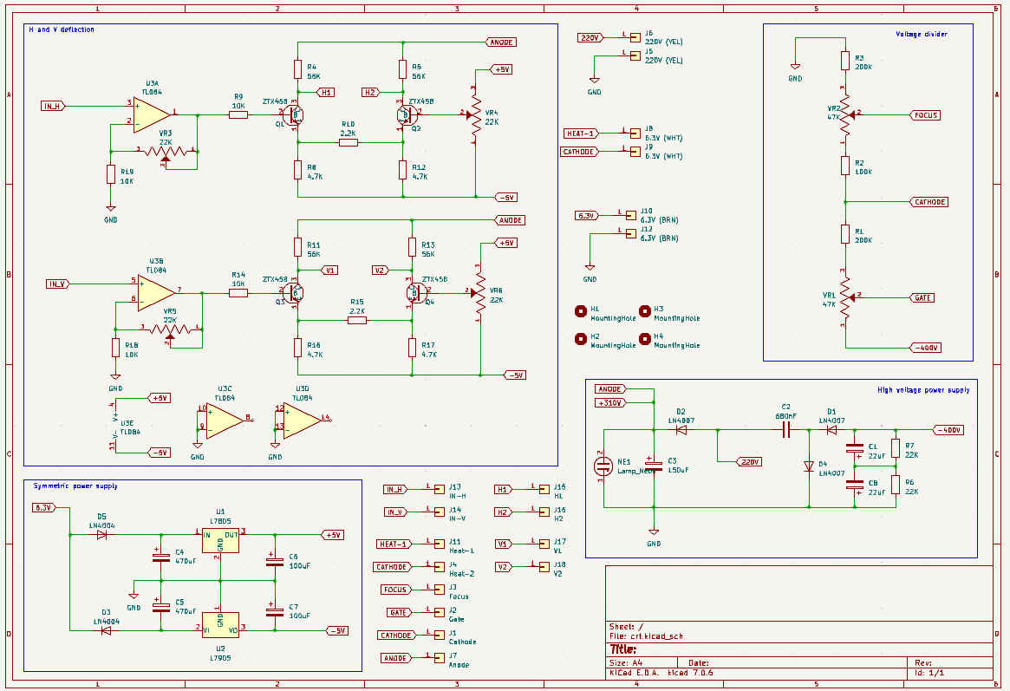
Task: Click the U1 L7805 regulator symbol
Action: coord(220,541)
